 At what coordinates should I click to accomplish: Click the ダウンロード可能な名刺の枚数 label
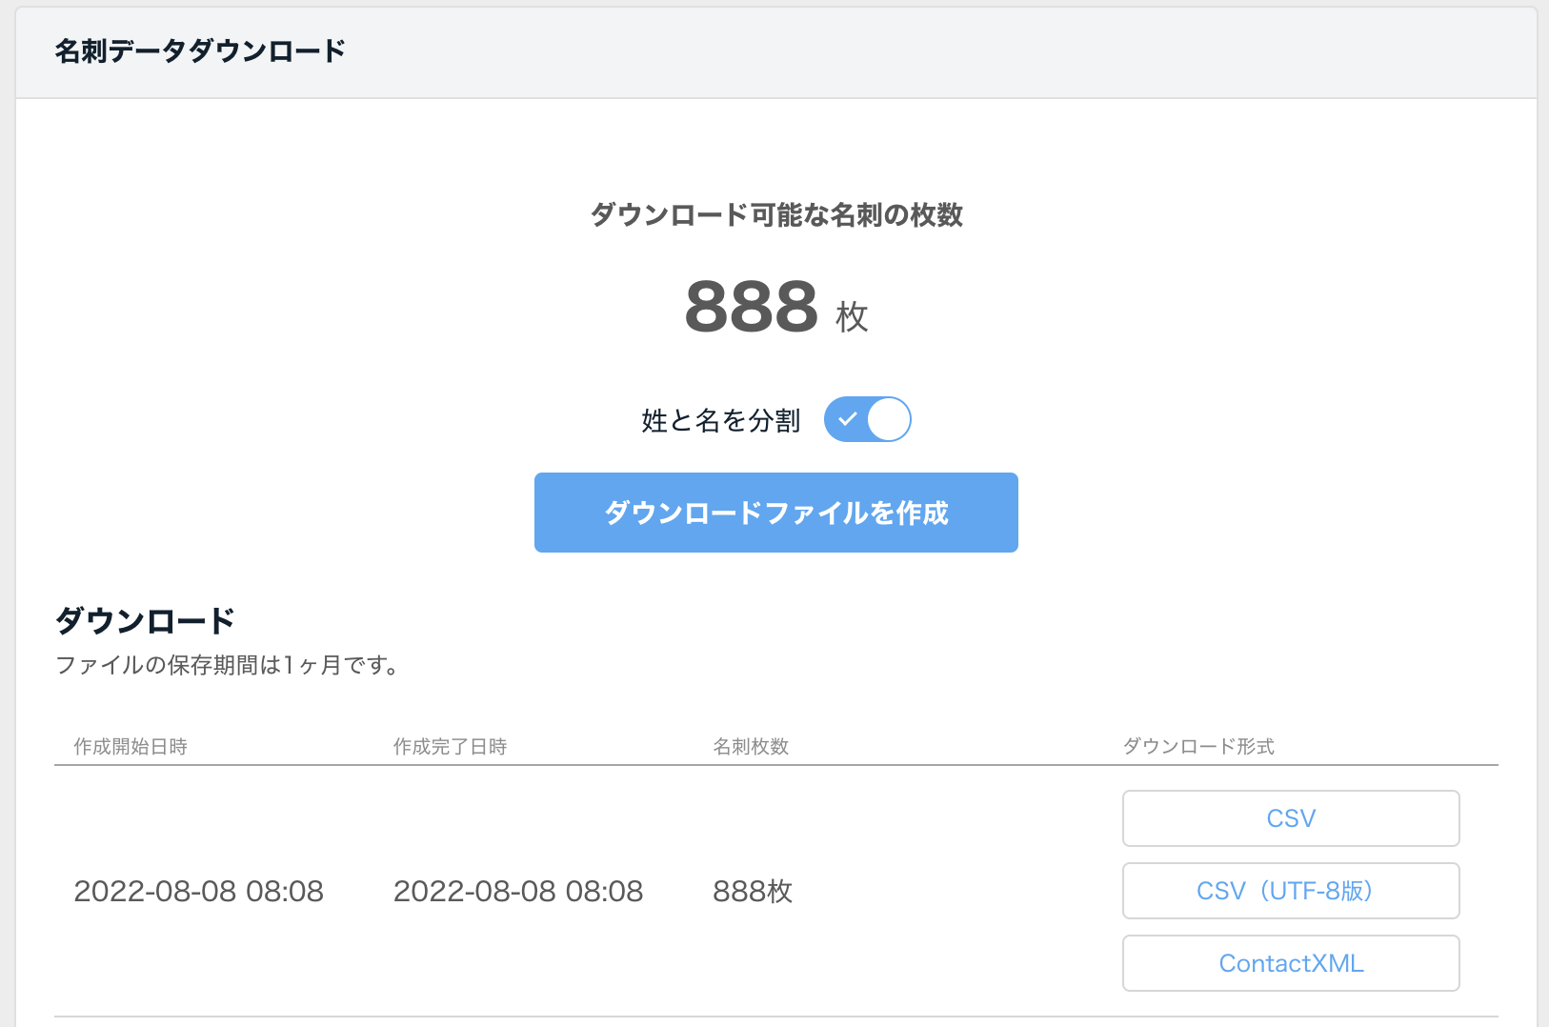pos(775,215)
